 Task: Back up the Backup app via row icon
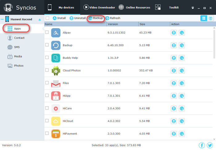pyautogui.click(x=182, y=45)
